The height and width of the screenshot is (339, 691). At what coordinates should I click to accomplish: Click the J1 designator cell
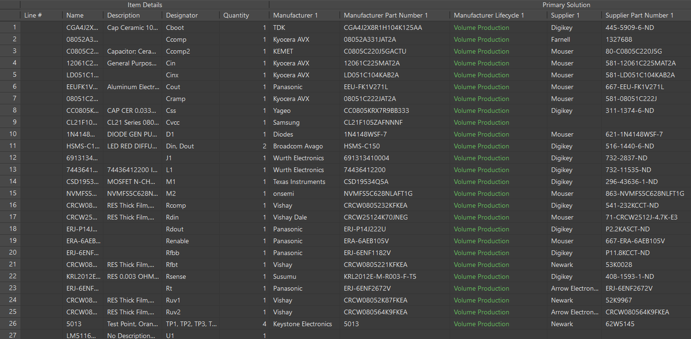pos(191,158)
